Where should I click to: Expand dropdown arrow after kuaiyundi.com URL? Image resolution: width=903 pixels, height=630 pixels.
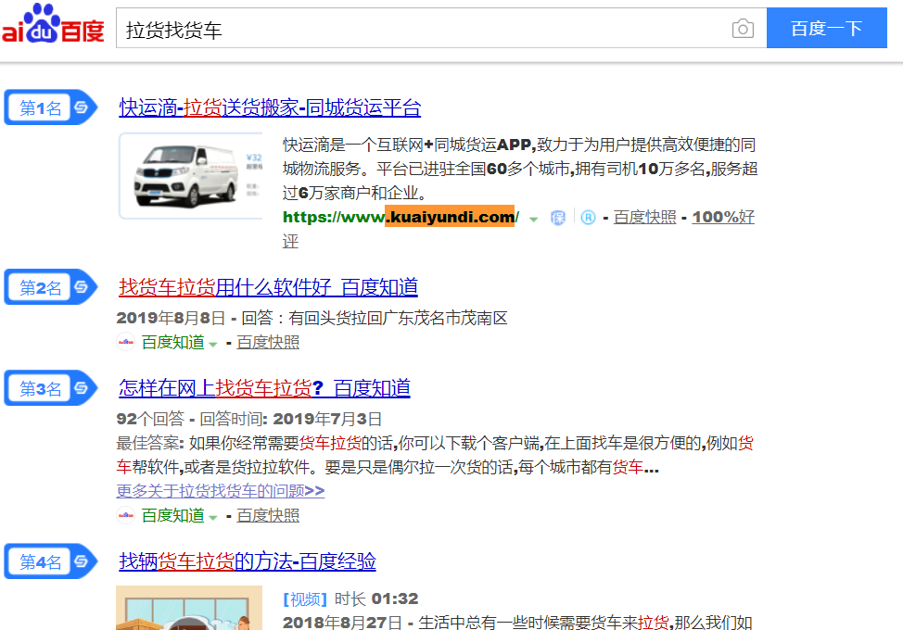[533, 219]
